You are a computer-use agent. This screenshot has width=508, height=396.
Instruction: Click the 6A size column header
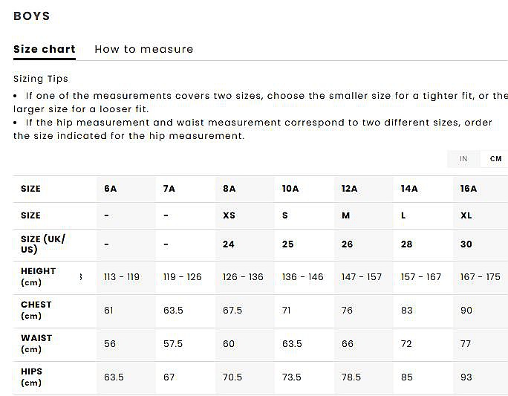[111, 189]
